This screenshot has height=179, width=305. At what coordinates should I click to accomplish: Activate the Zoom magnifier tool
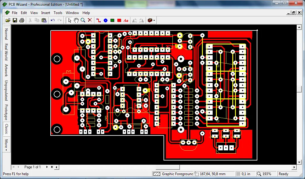click(x=83, y=20)
